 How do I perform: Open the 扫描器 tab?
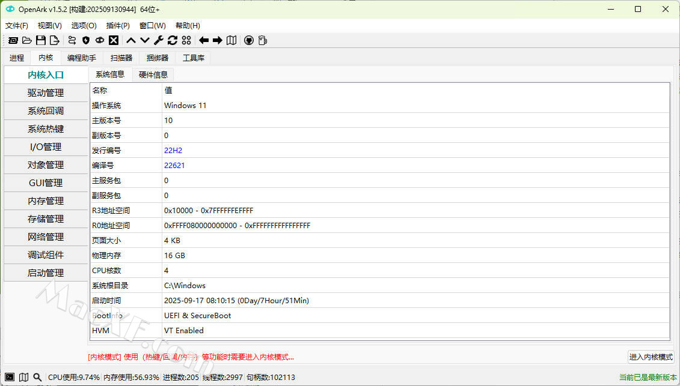pos(121,58)
